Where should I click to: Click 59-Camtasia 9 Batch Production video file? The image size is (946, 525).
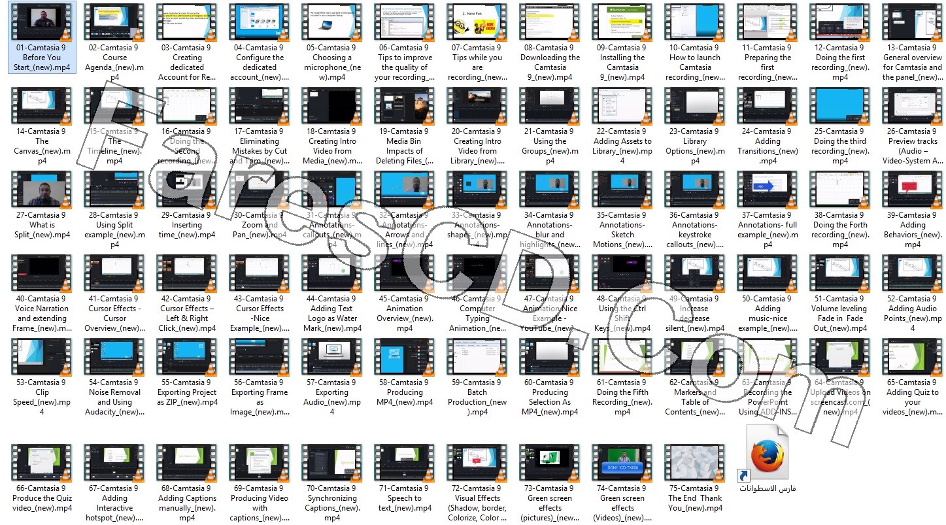[x=477, y=377]
